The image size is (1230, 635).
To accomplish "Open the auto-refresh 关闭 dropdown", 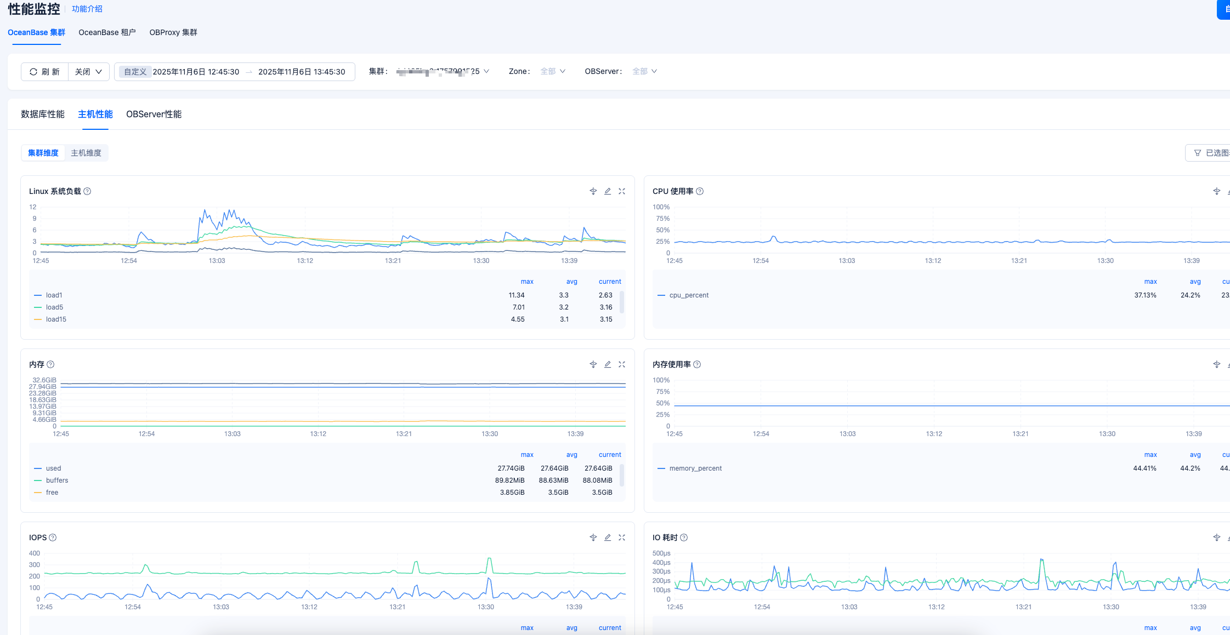I will pyautogui.click(x=88, y=72).
